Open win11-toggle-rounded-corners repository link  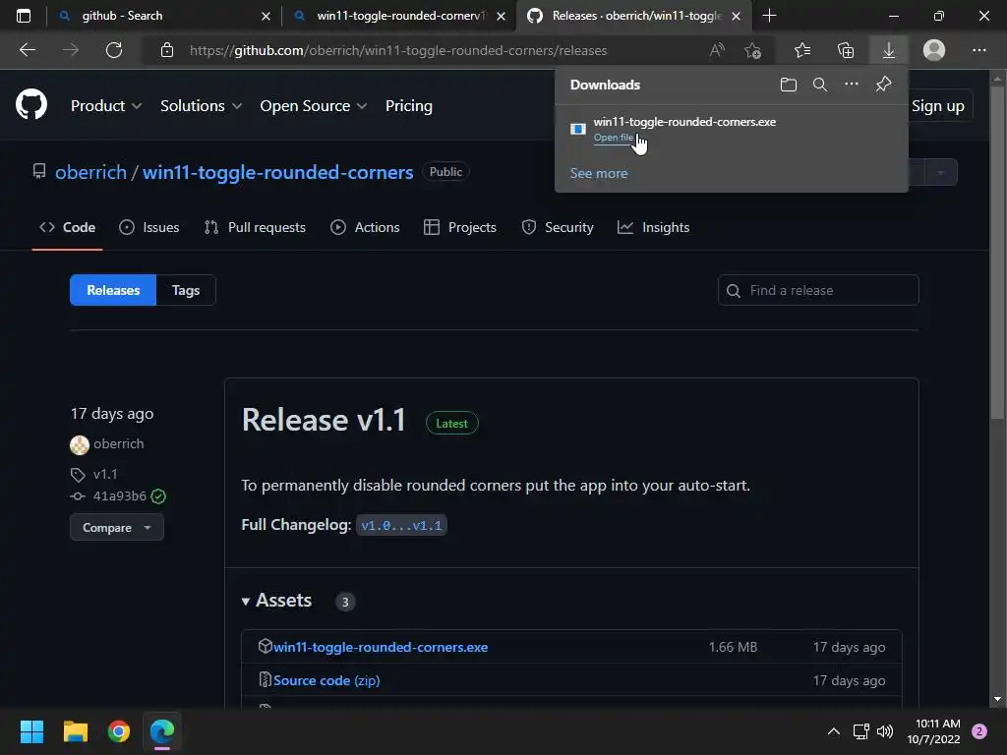pyautogui.click(x=277, y=172)
